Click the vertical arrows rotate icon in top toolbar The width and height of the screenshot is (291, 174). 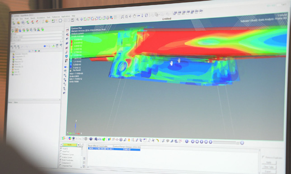tap(142, 15)
